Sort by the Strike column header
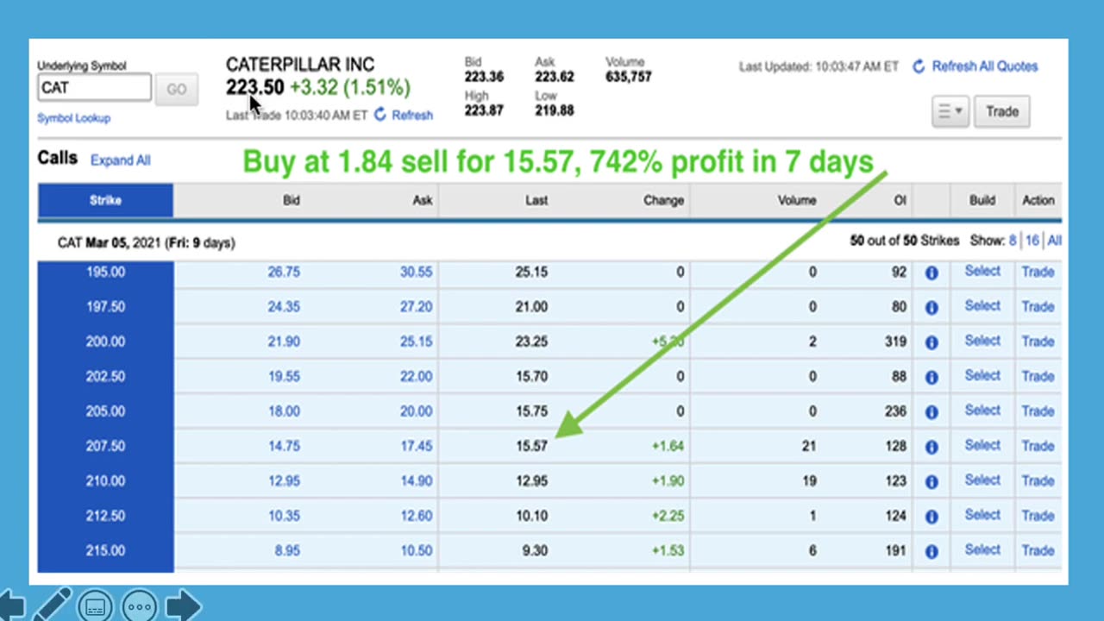 coord(105,200)
